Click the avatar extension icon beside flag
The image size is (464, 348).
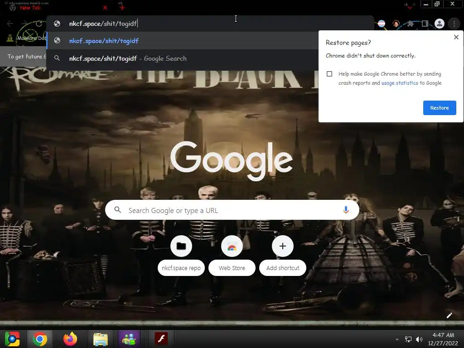396,24
